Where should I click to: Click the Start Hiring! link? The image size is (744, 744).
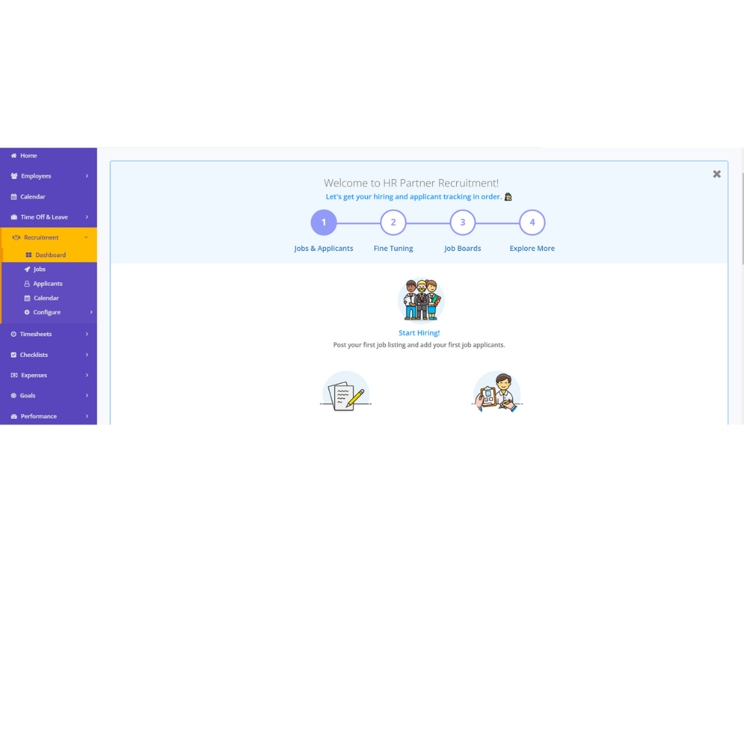coord(419,333)
